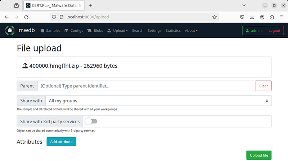Screen dimensions: 288x161
Task: Click the Add attribute button
Action: pos(61,142)
